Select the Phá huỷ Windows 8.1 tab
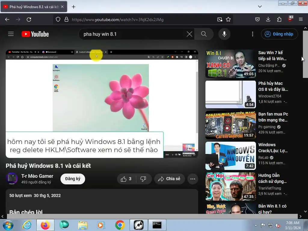 coord(34,7)
